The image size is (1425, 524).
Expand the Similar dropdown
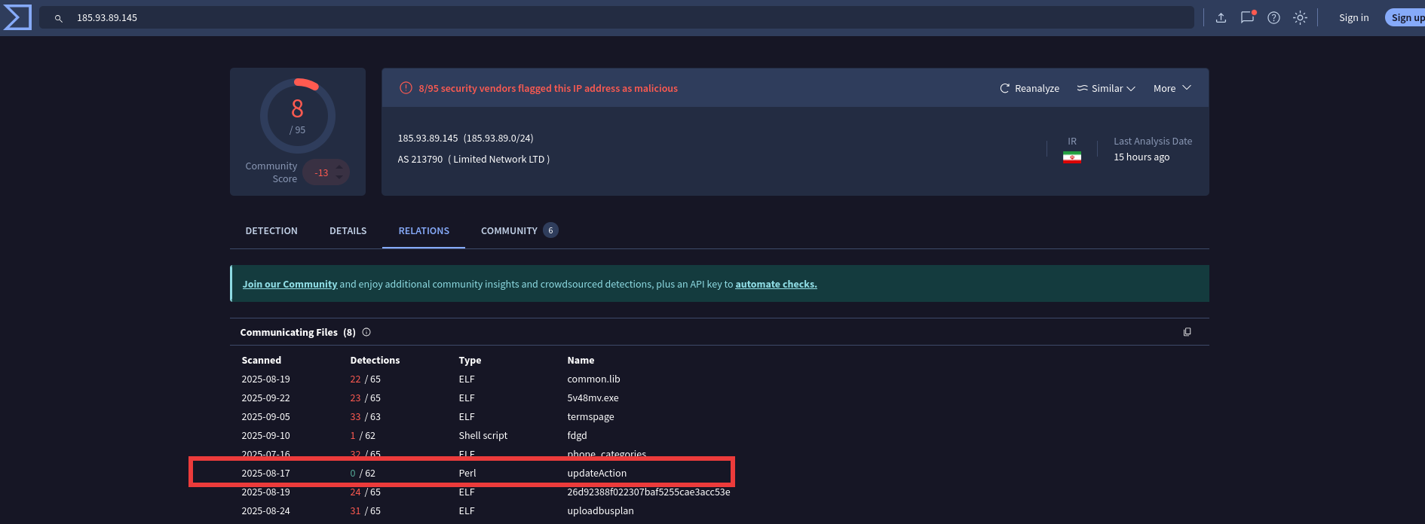click(1106, 88)
